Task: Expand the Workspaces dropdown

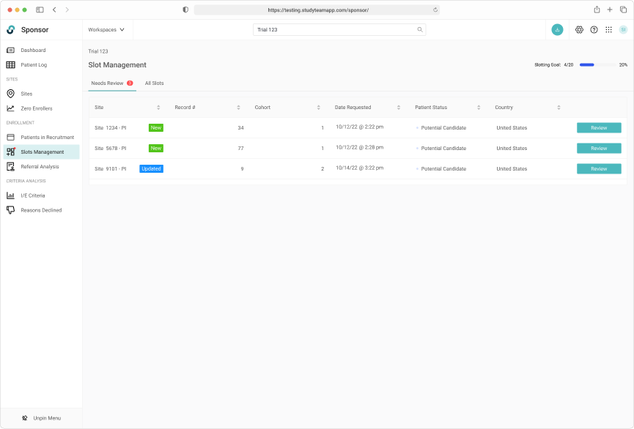Action: [x=106, y=29]
